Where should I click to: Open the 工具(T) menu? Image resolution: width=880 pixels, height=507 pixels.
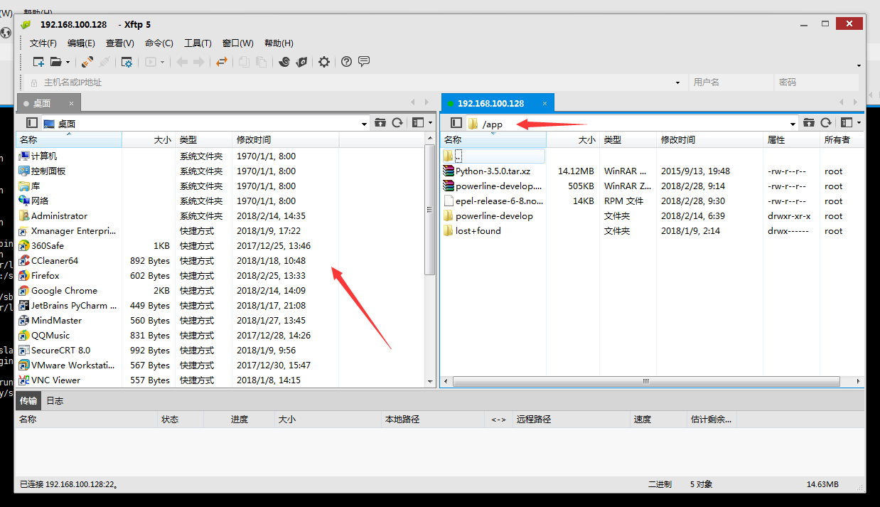[x=198, y=43]
